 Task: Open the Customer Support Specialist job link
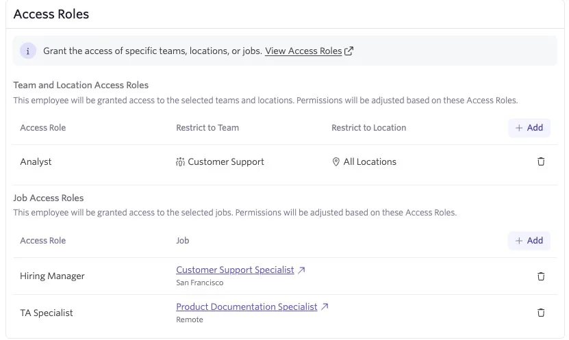pos(235,270)
